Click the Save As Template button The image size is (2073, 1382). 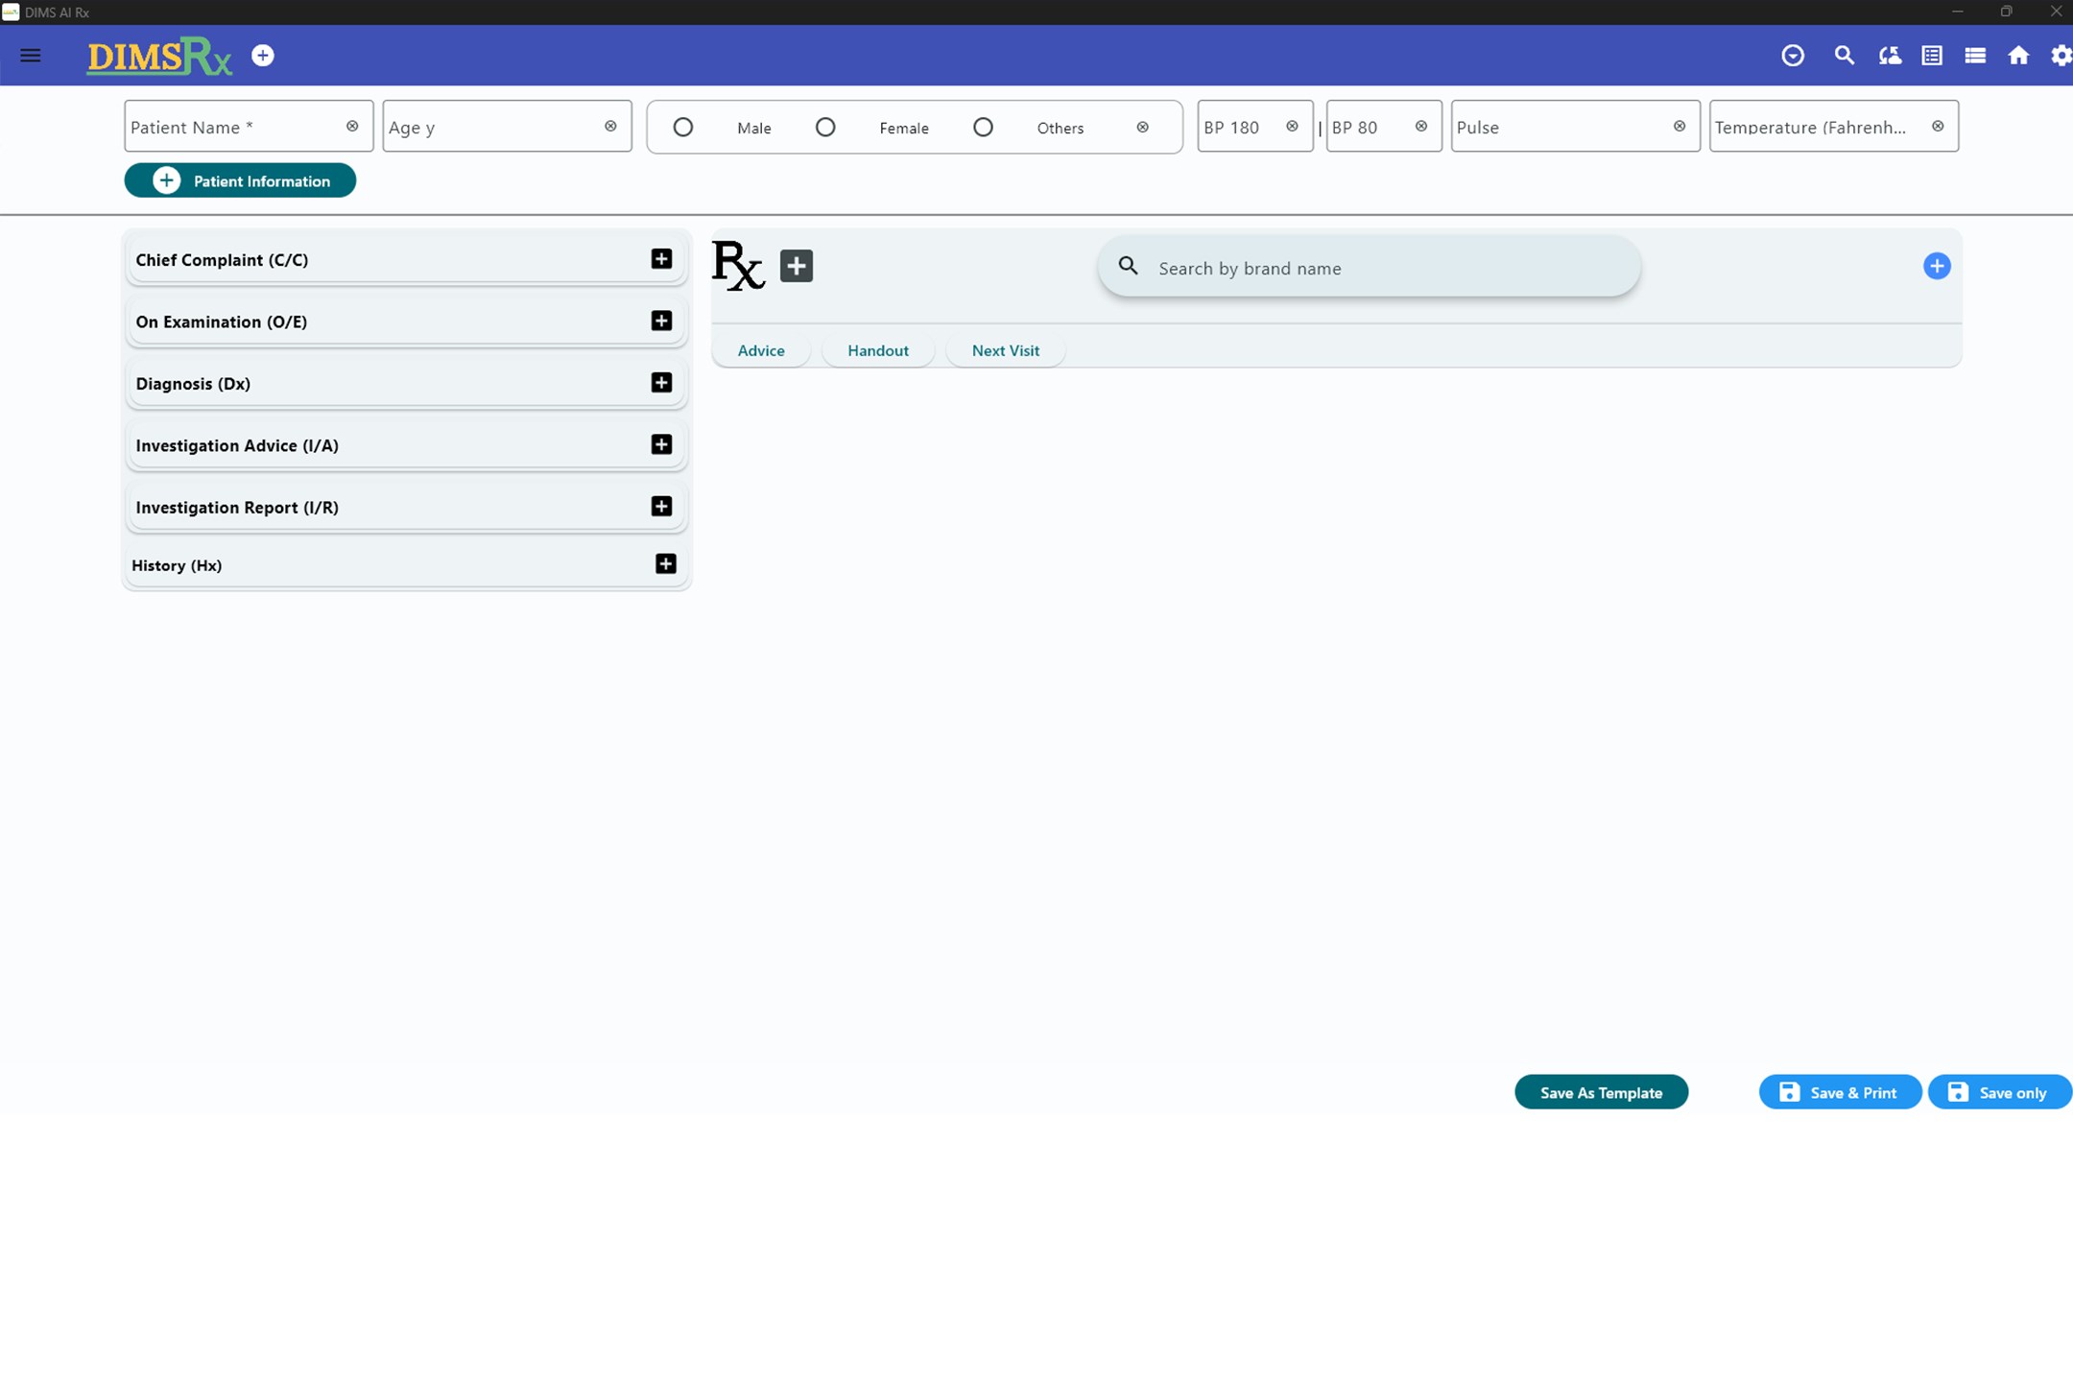click(1601, 1092)
